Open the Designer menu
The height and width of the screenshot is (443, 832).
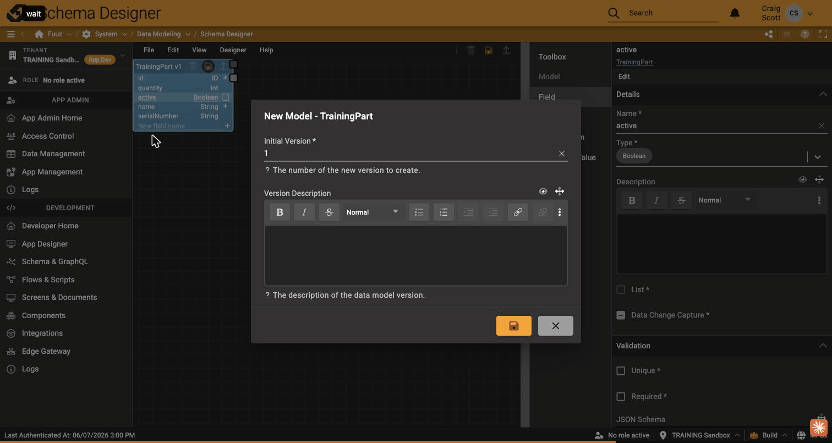pyautogui.click(x=233, y=50)
